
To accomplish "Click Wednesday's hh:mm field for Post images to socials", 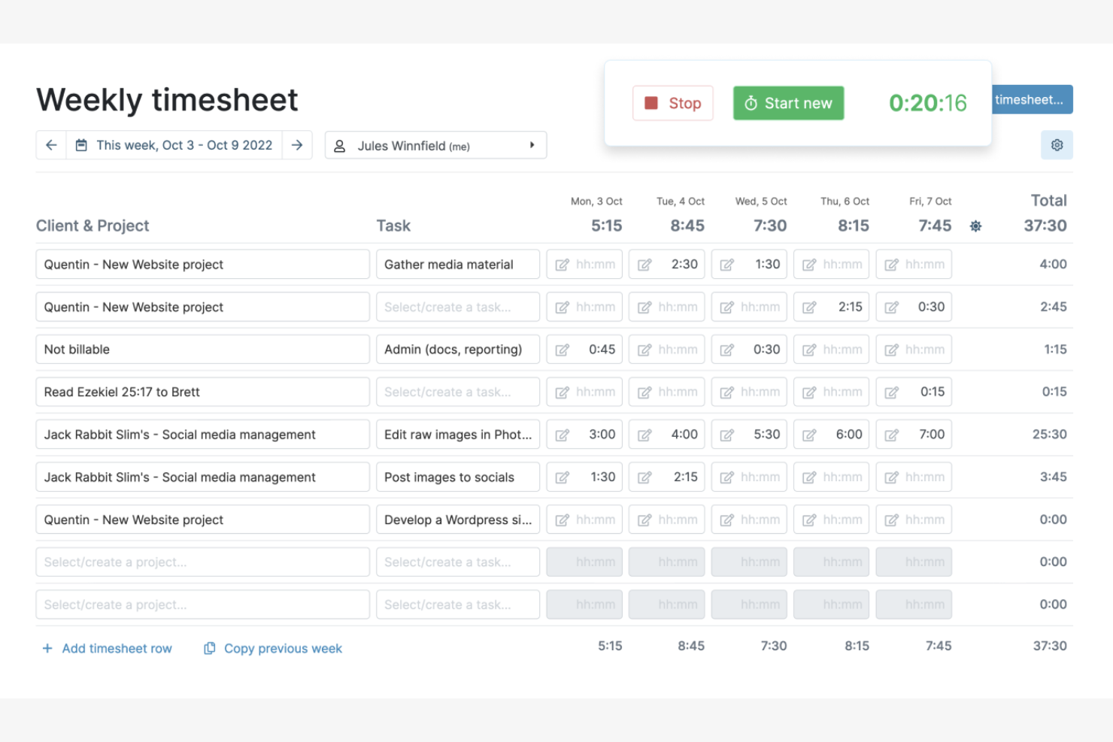I will [749, 477].
